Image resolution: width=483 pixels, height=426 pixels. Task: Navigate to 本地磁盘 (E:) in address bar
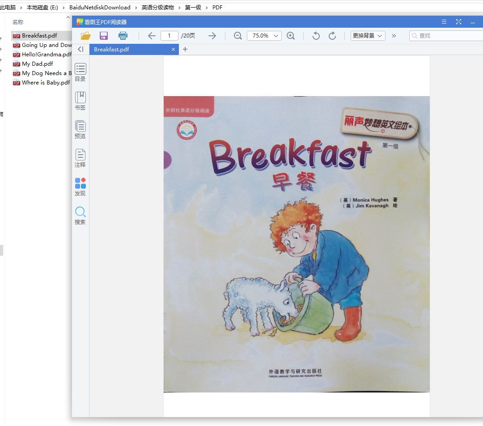pyautogui.click(x=42, y=8)
